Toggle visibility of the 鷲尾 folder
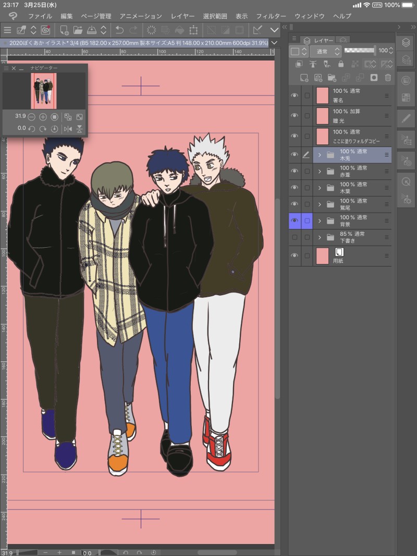This screenshot has width=417, height=556. [295, 204]
